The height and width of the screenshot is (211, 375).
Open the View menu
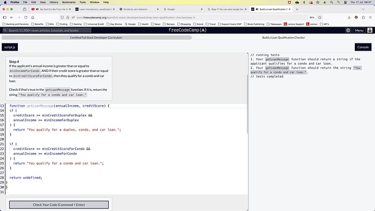(43, 2)
